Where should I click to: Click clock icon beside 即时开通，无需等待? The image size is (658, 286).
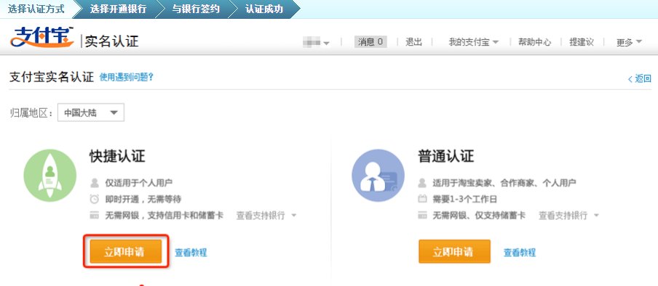click(95, 199)
